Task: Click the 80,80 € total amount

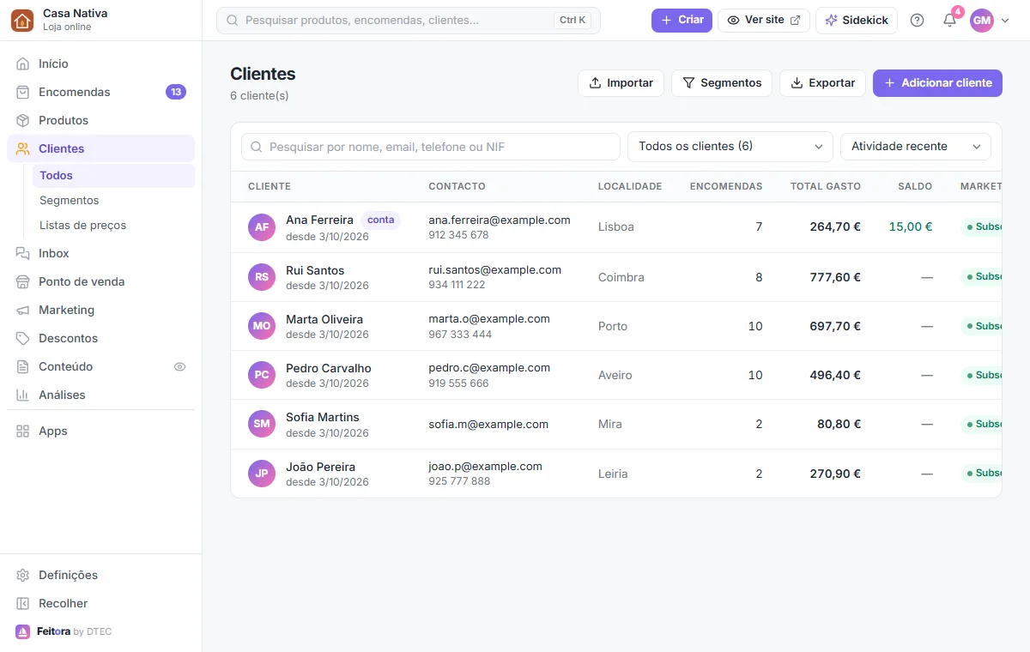Action: (x=839, y=424)
